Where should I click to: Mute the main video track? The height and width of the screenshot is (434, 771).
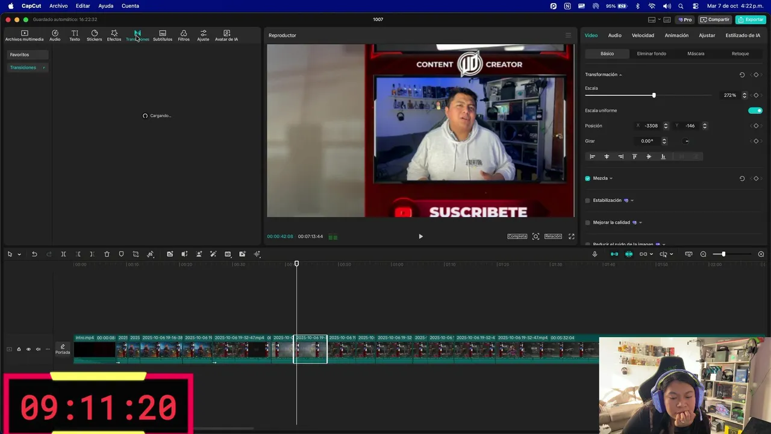[38, 349]
